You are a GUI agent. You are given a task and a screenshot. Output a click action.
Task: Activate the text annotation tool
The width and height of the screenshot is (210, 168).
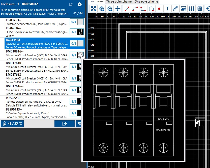coord(167,9)
